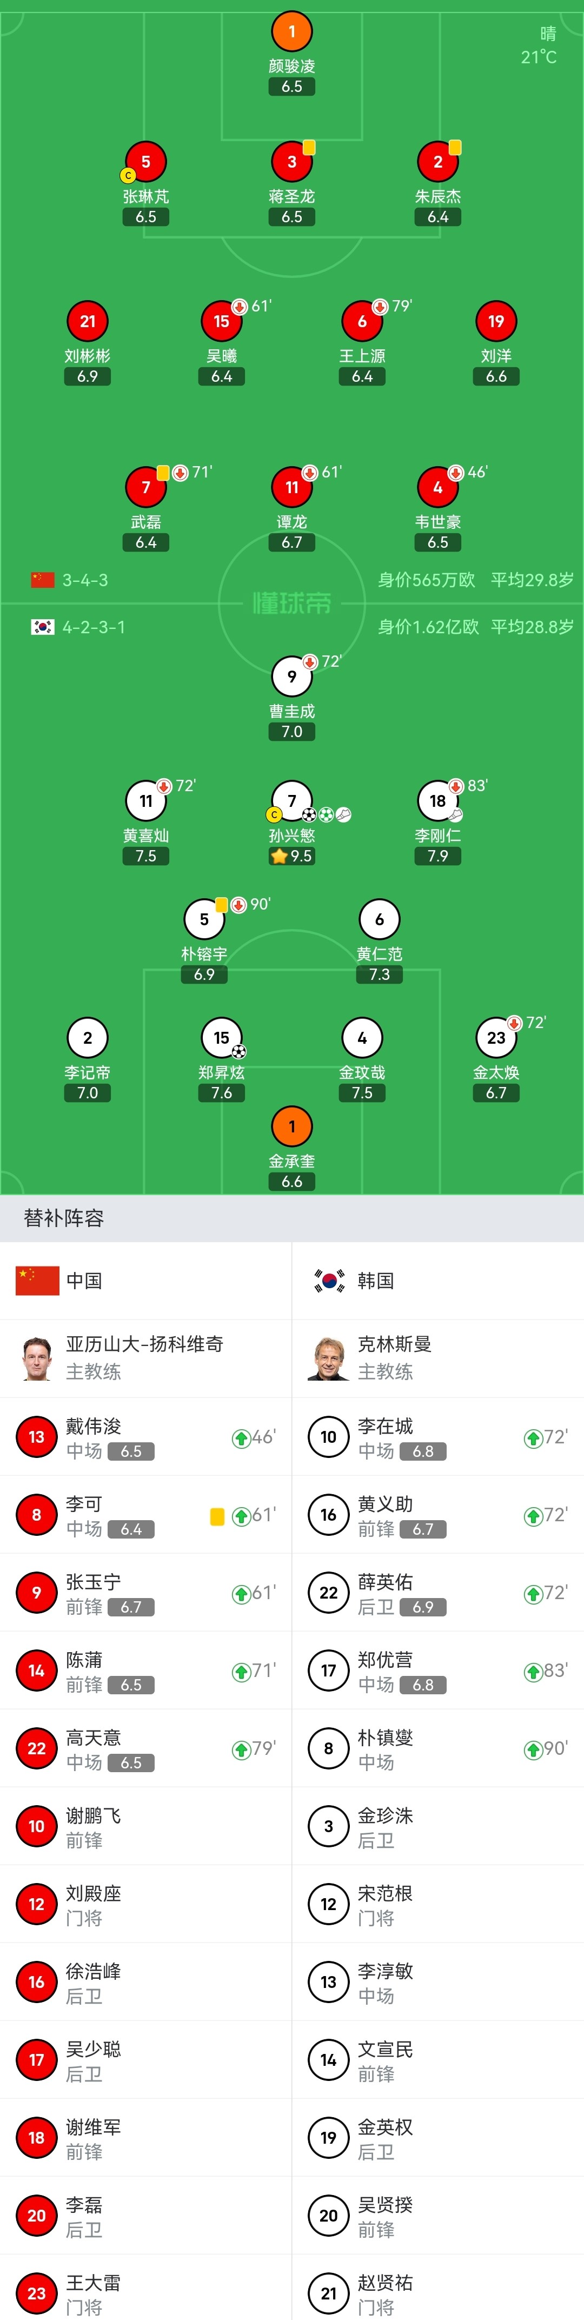584x2320 pixels.
Task: Select the China 3-4-3 formation label
Action: pos(84,580)
